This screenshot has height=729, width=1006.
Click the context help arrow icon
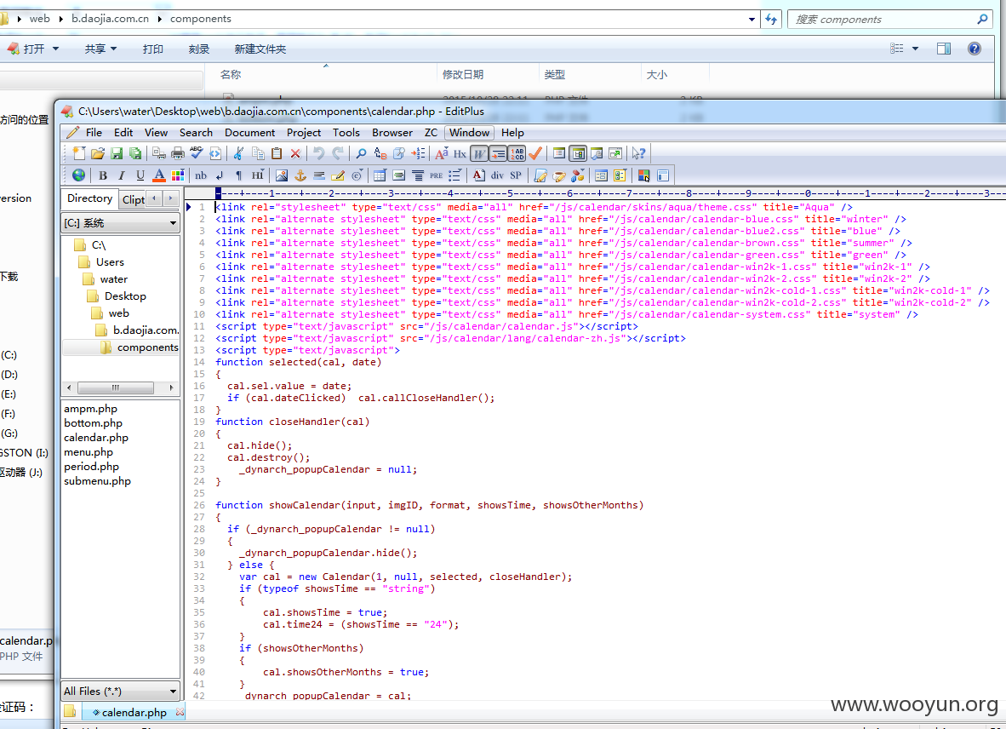coord(637,153)
